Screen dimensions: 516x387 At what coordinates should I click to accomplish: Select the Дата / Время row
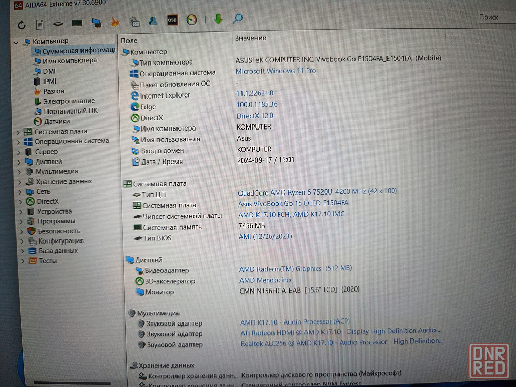pyautogui.click(x=213, y=161)
